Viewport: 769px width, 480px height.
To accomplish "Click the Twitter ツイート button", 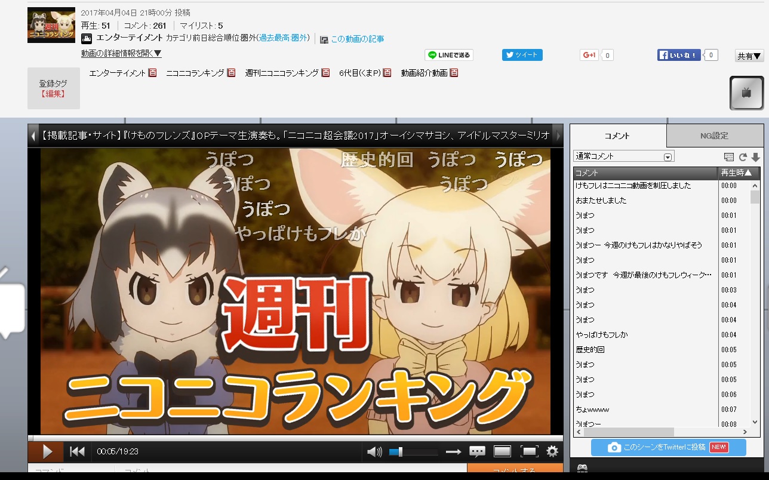I will (522, 55).
